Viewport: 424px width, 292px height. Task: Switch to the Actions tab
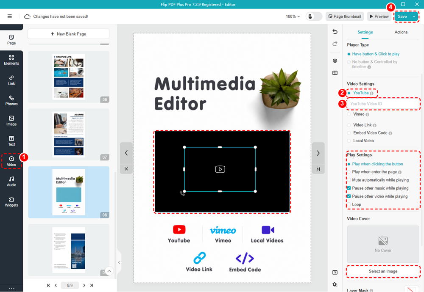401,32
